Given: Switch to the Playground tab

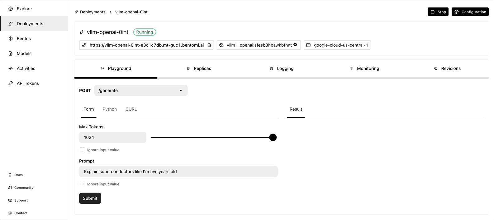Looking at the screenshot, I should tap(116, 68).
